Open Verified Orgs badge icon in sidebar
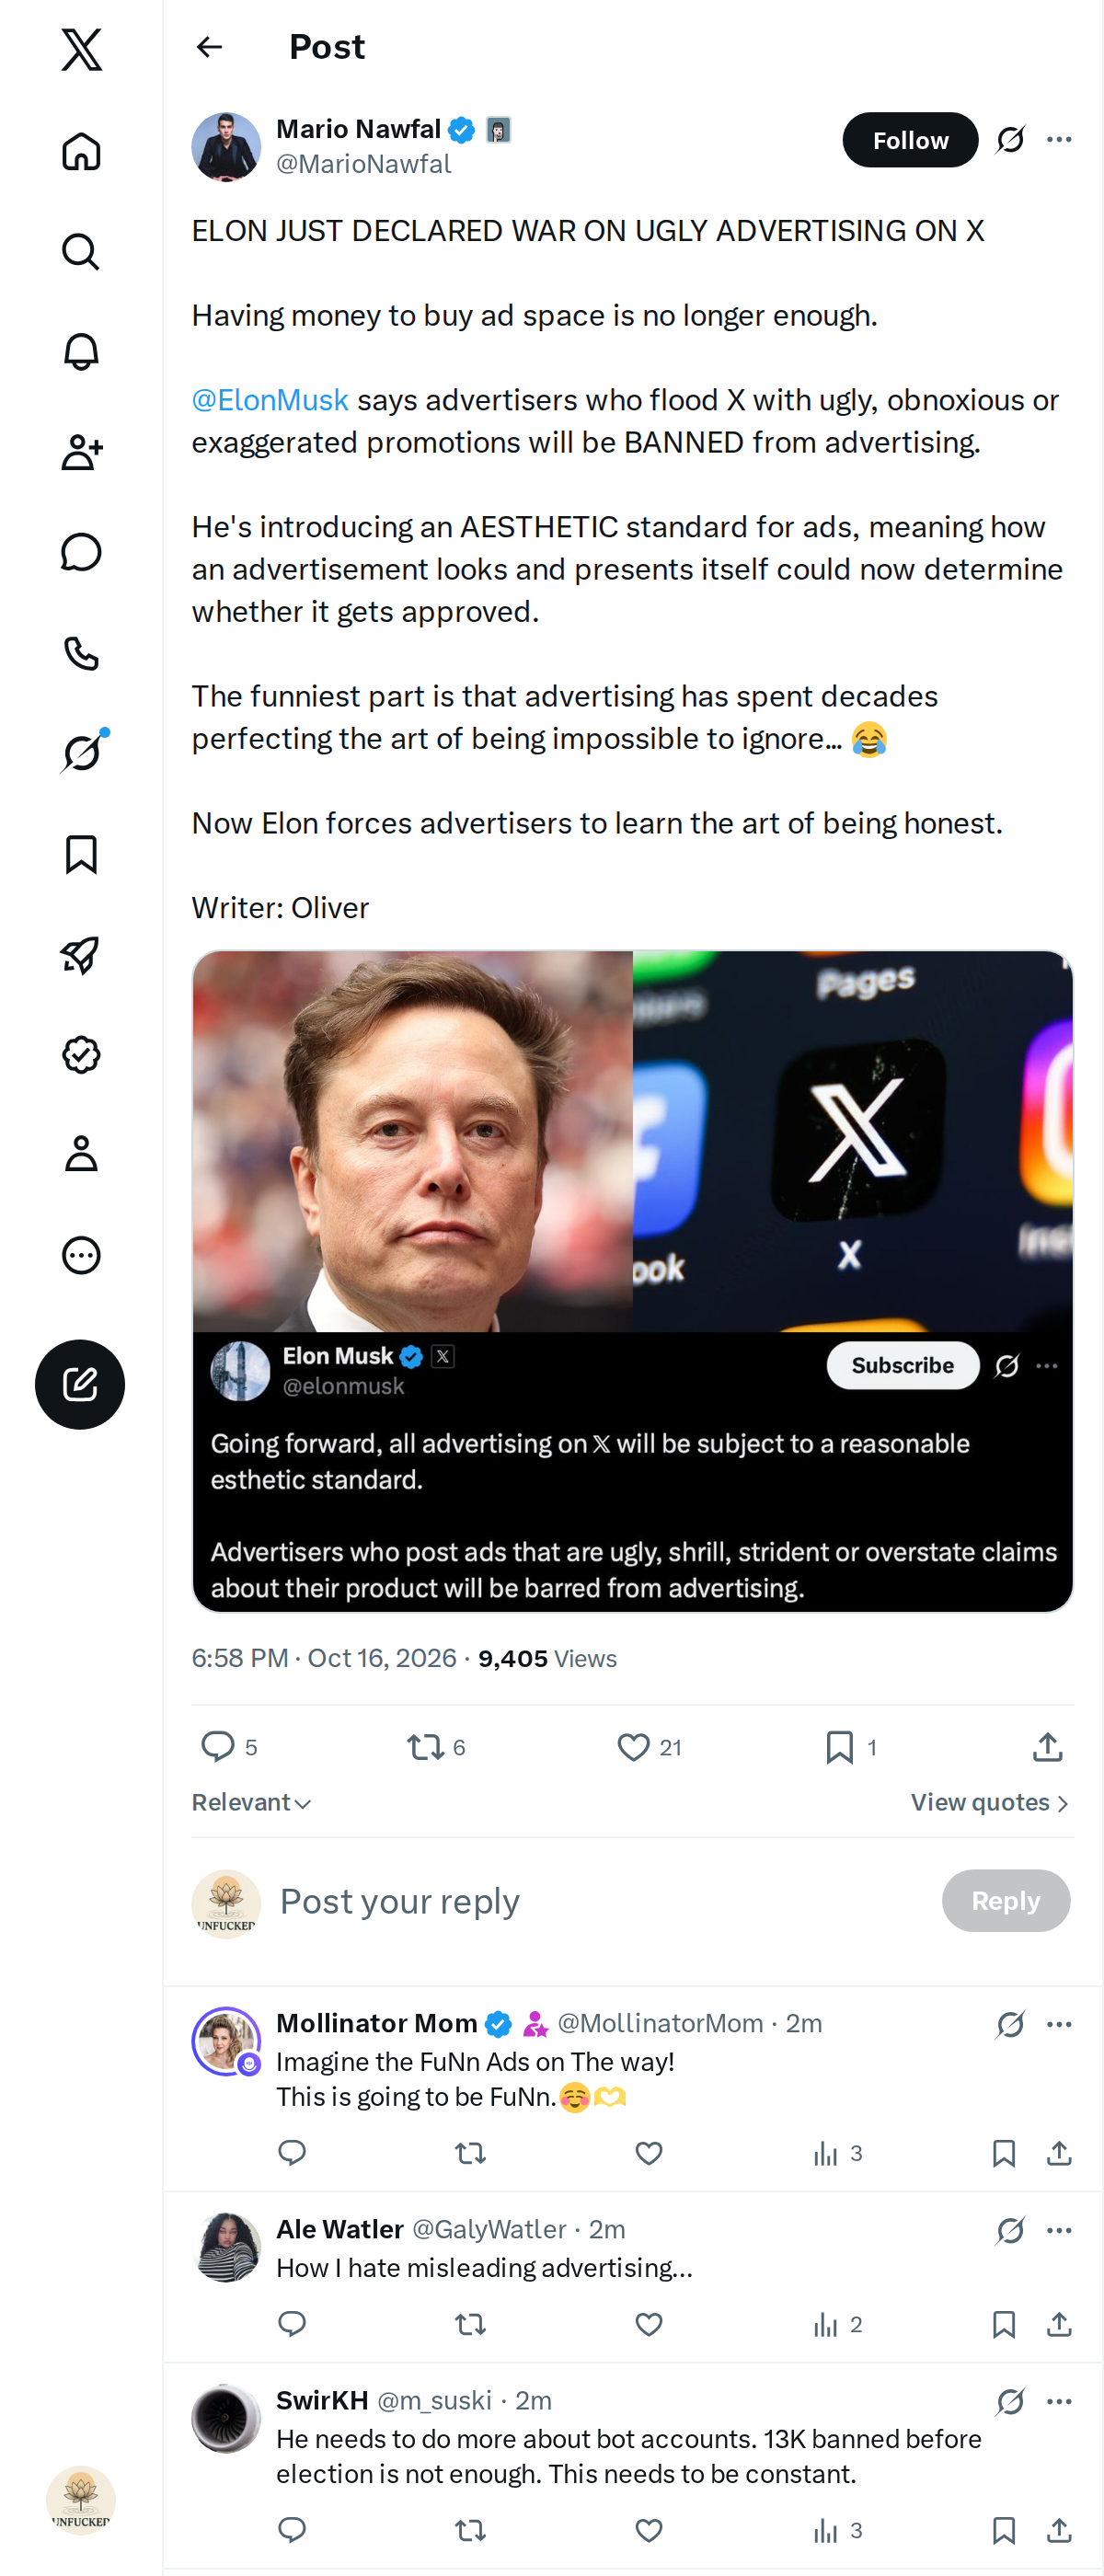The image size is (1104, 2576). click(81, 1054)
